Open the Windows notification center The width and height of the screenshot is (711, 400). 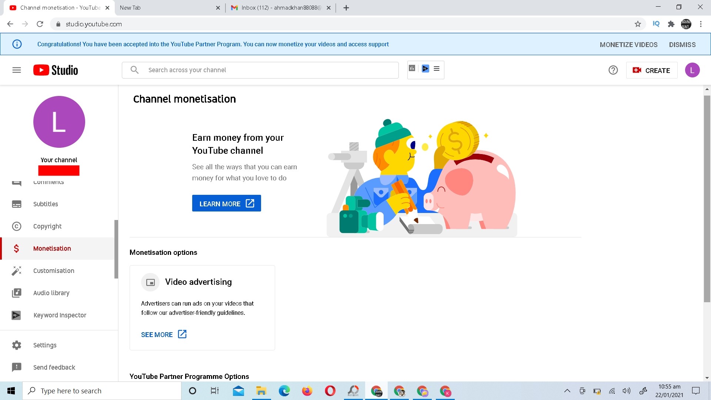click(x=696, y=391)
